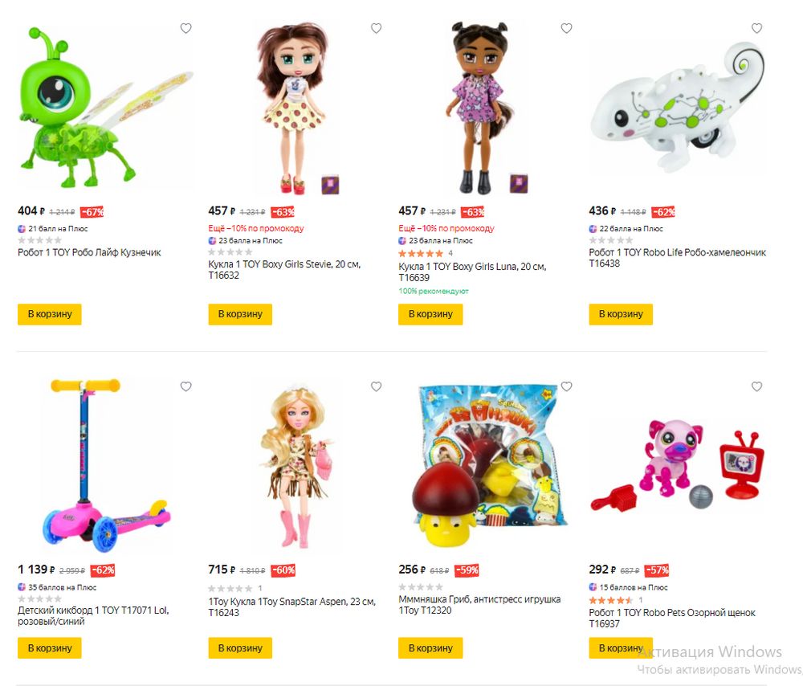Viewport: 803px width, 686px height.
Task: Open Робот 1 TOY Robo Life Робо-хамелеончик title
Action: coord(677,258)
